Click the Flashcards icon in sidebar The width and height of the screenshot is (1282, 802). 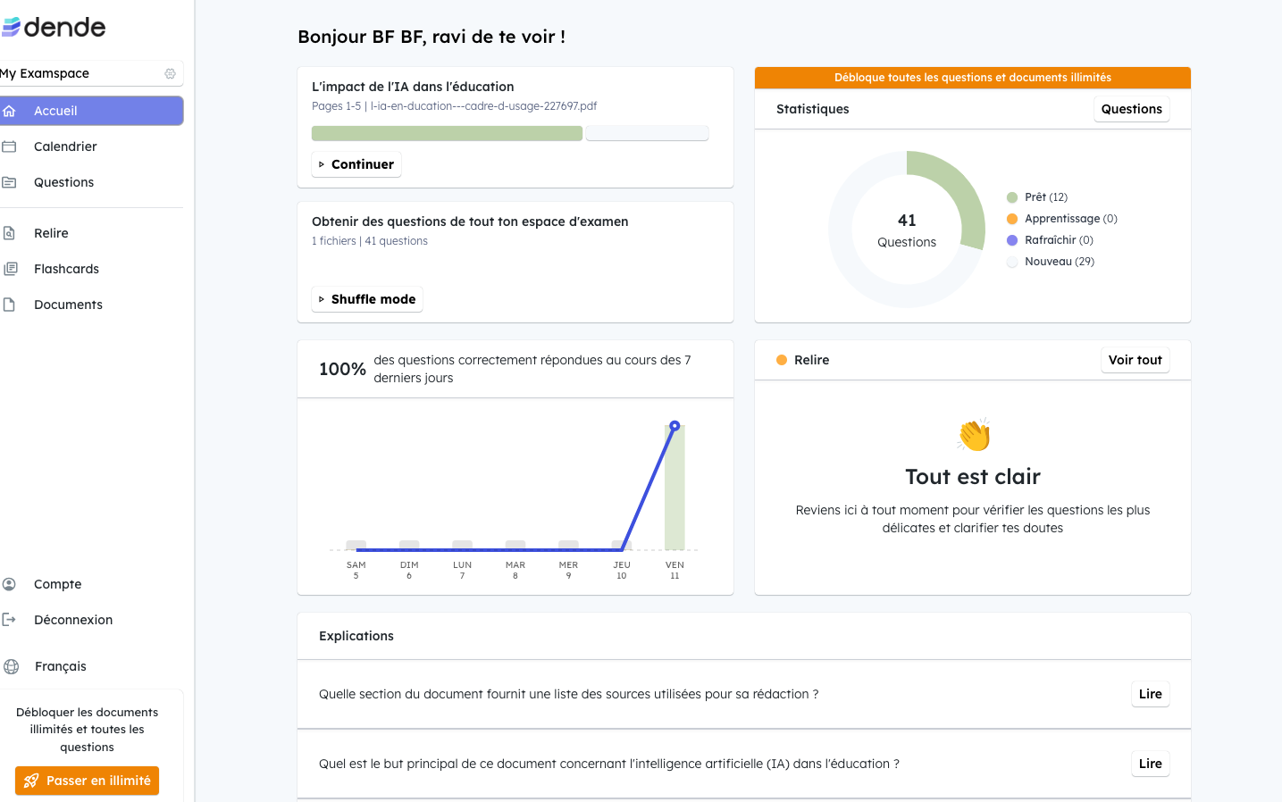pos(11,269)
